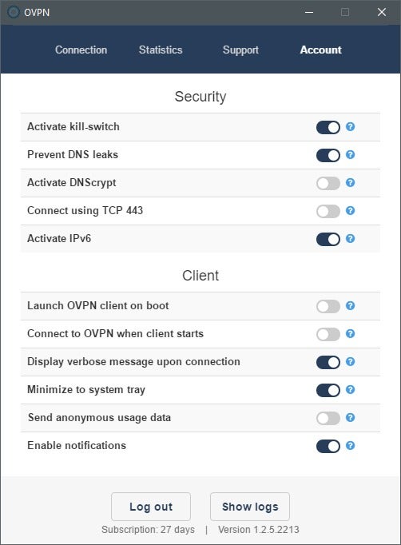
Task: Go to the Support tab
Action: (x=240, y=50)
